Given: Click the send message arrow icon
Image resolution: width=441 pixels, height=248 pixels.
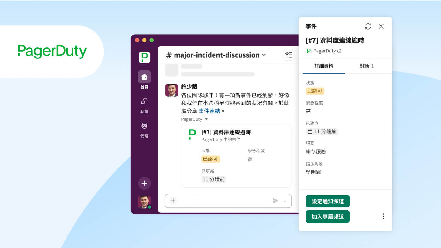Looking at the screenshot, I should 275,201.
